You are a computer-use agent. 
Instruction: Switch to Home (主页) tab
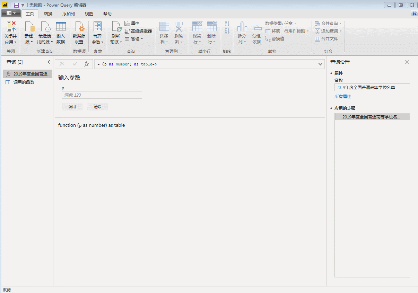click(30, 14)
